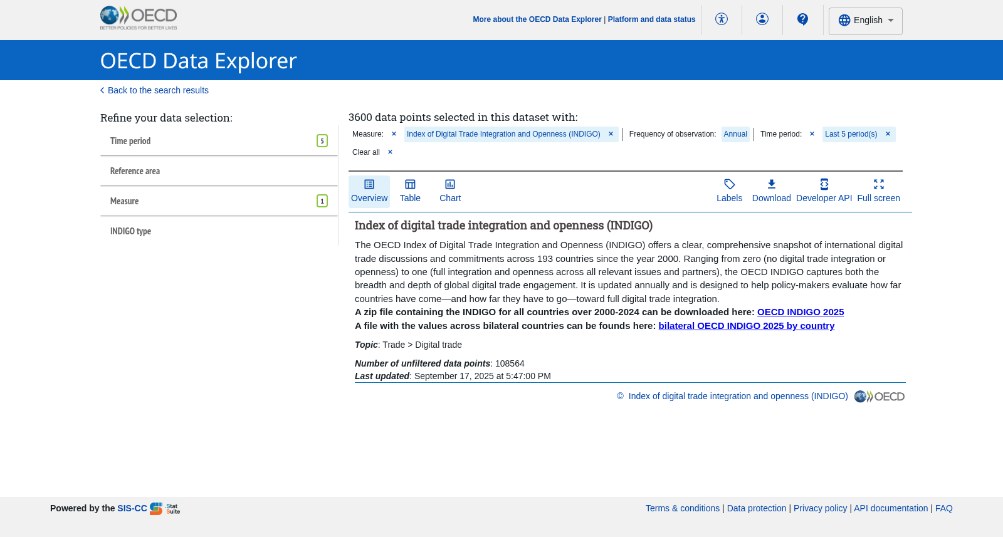Open Platform and data status link
Image resolution: width=1003 pixels, height=537 pixels.
click(651, 19)
